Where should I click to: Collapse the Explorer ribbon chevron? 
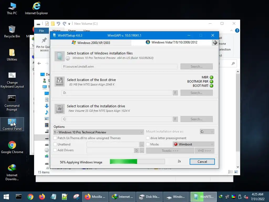coord(231,31)
